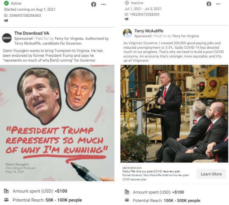Click the Facebook icon on the inactive ad
This screenshot has width=229, height=205.
click(209, 4)
